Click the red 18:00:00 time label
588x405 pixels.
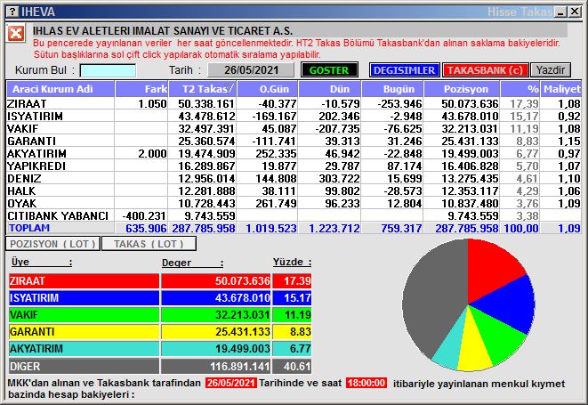pos(366,384)
